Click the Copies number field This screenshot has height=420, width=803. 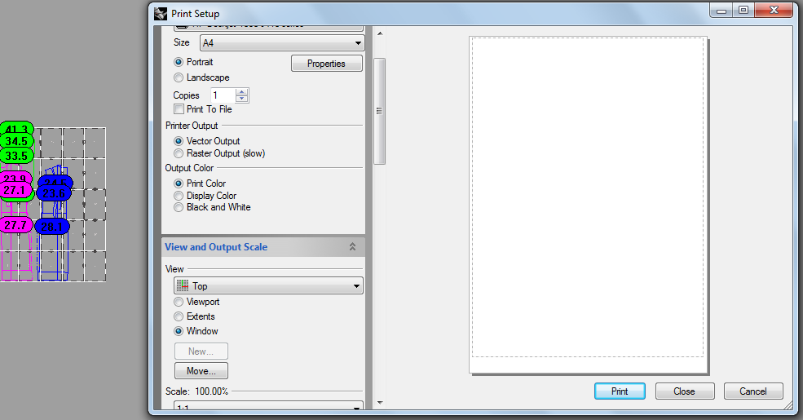[x=223, y=95]
